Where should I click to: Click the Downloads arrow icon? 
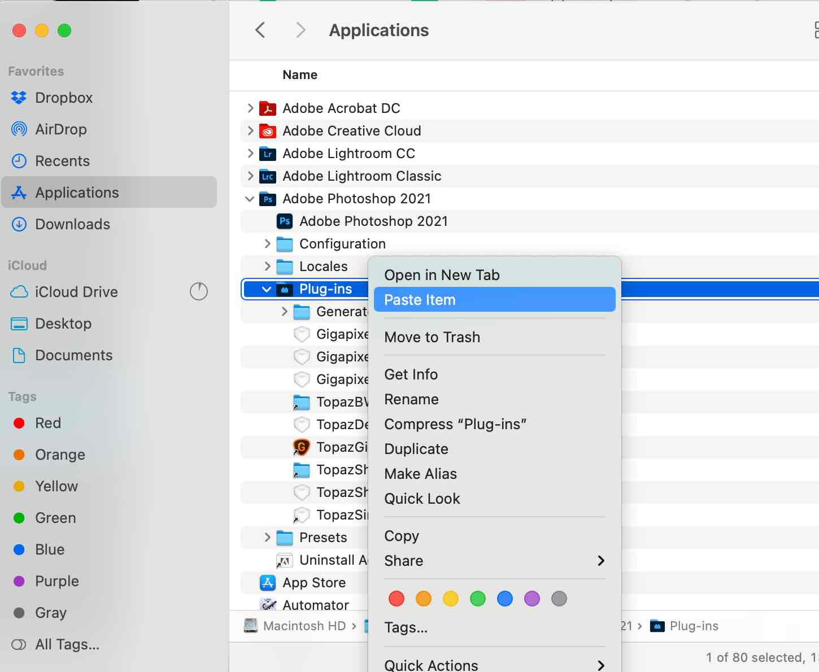(19, 224)
